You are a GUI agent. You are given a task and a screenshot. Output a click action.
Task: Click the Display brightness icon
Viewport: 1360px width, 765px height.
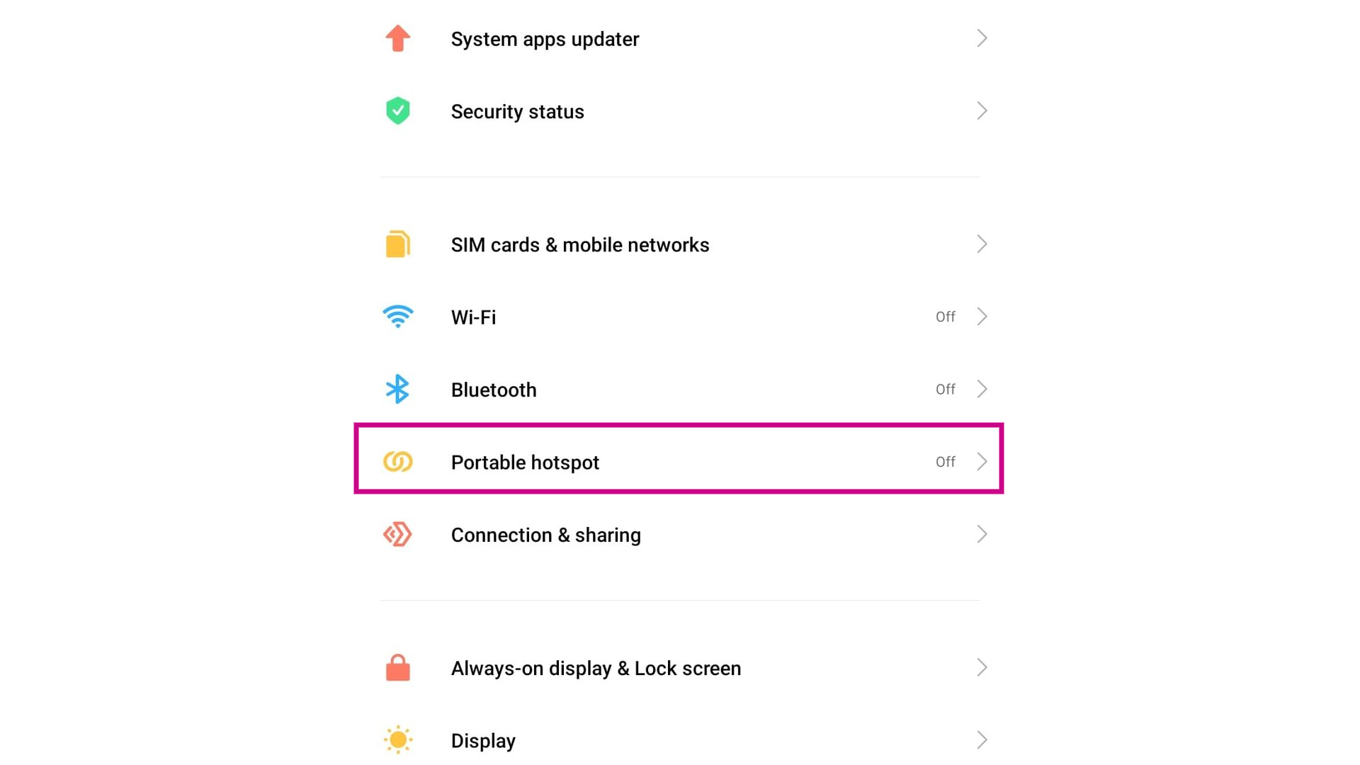coord(397,739)
